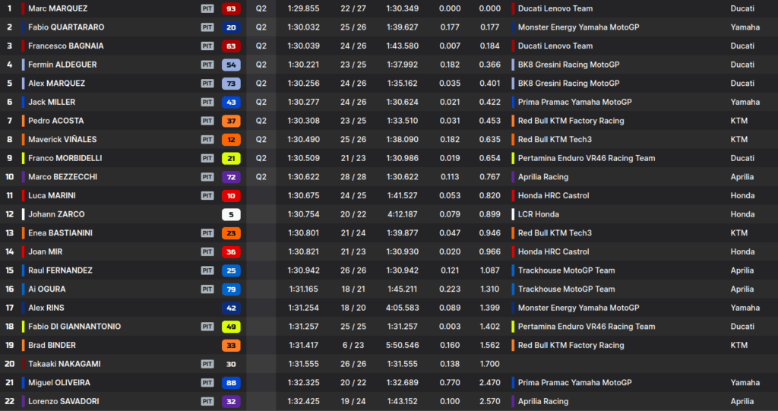This screenshot has height=411, width=778.
Task: Click PIT badge next to Luca MARINI
Action: pos(207,195)
